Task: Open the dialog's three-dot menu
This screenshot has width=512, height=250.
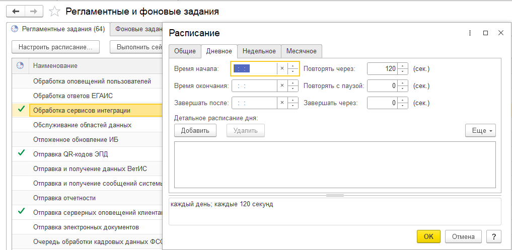Action: pos(469,33)
